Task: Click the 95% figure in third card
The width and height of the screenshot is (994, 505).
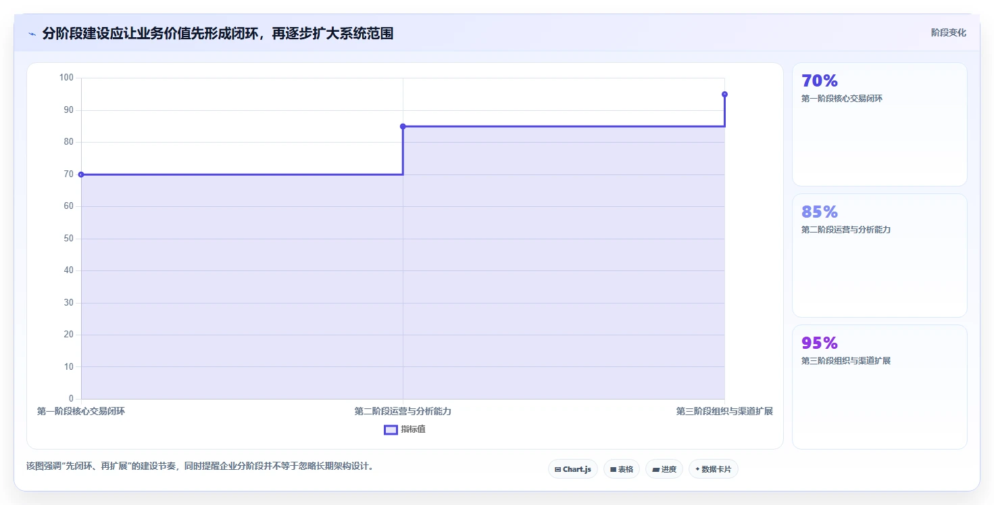Action: (x=820, y=343)
